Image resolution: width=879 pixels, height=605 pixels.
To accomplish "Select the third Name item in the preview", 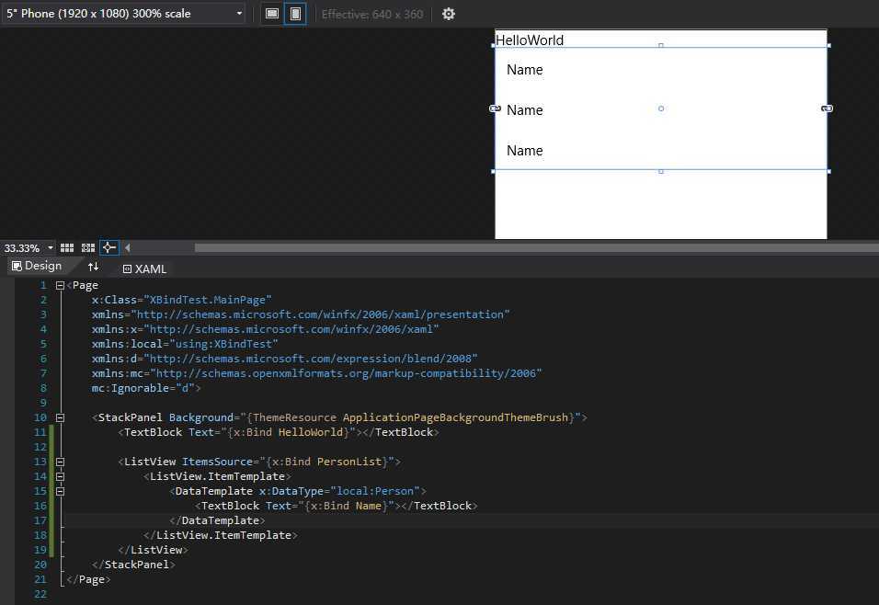I will point(525,150).
